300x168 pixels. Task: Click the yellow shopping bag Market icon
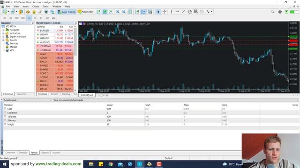[34, 12]
